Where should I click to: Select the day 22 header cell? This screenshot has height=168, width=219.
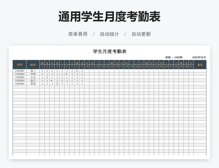click(146, 67)
